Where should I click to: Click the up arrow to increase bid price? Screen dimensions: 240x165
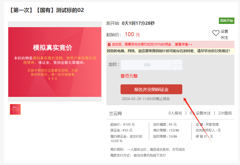point(177,63)
